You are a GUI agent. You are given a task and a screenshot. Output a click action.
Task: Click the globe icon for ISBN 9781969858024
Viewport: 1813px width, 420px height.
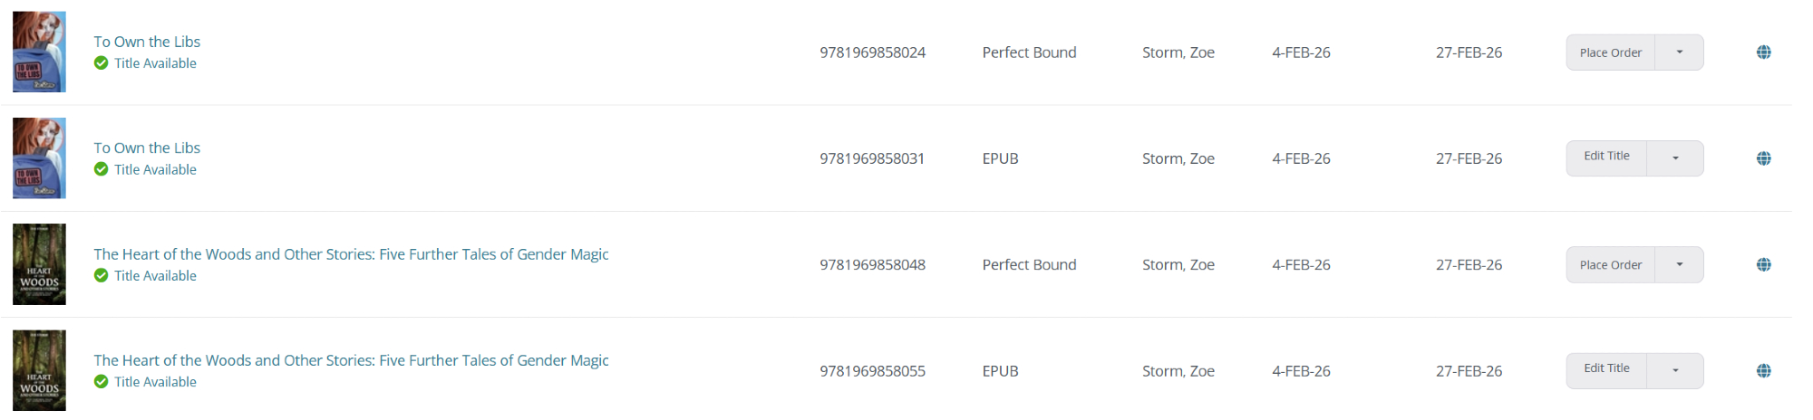tap(1763, 52)
